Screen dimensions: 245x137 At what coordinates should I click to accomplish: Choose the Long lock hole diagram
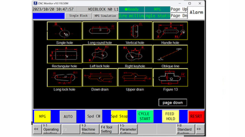[64, 77]
